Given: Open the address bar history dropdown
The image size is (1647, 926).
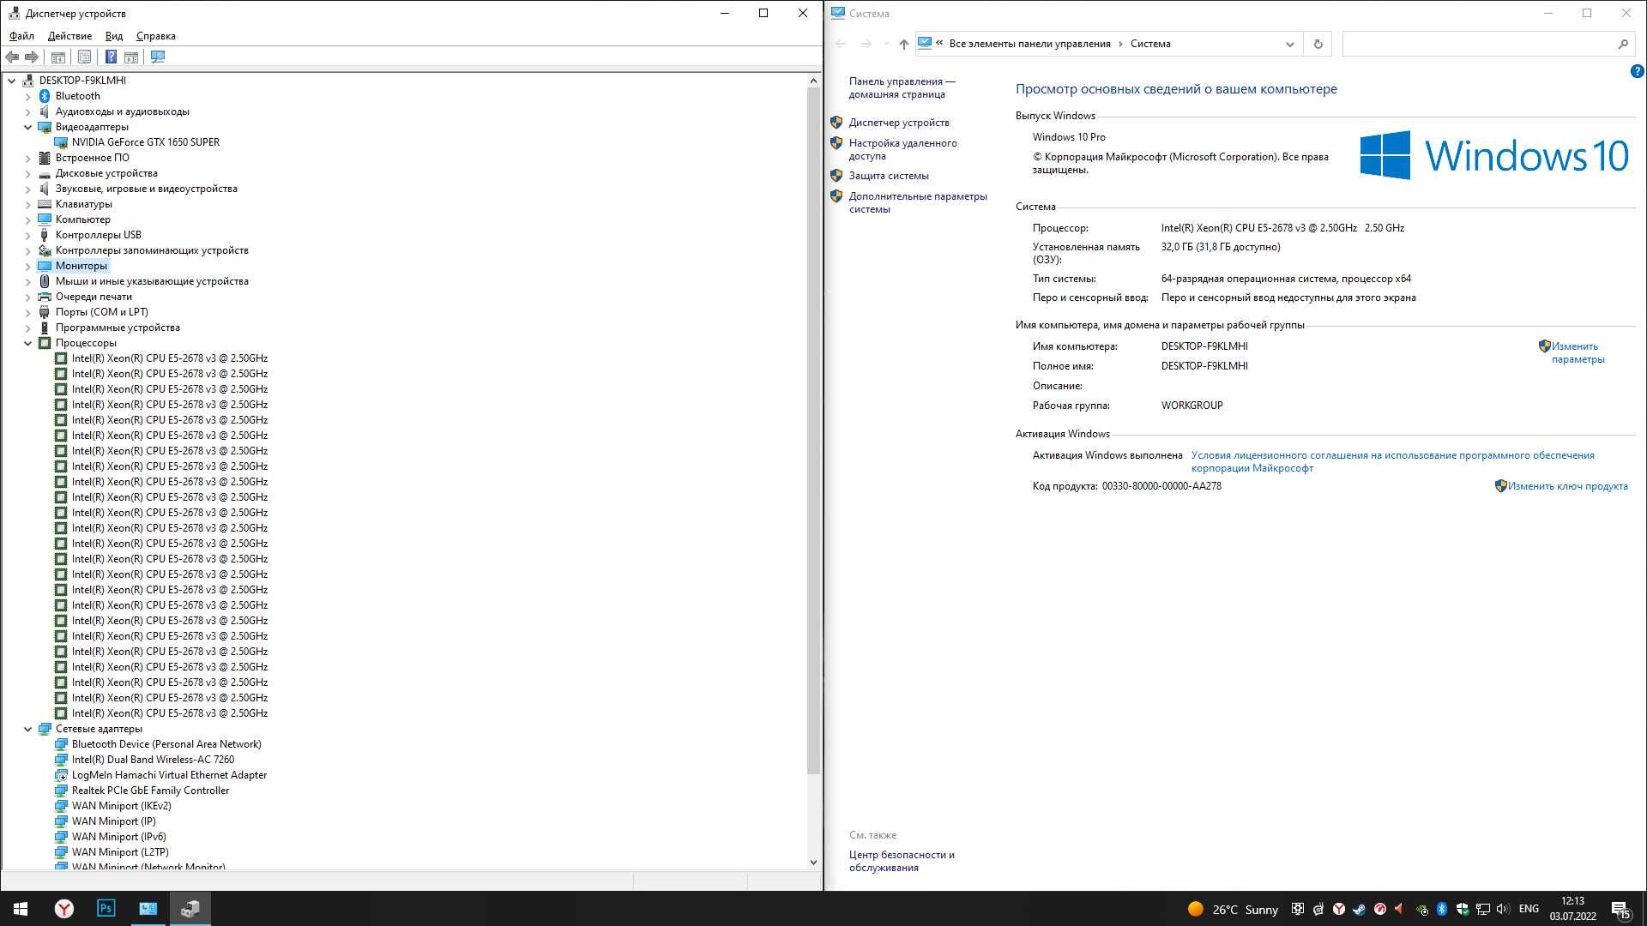Looking at the screenshot, I should click(1289, 44).
